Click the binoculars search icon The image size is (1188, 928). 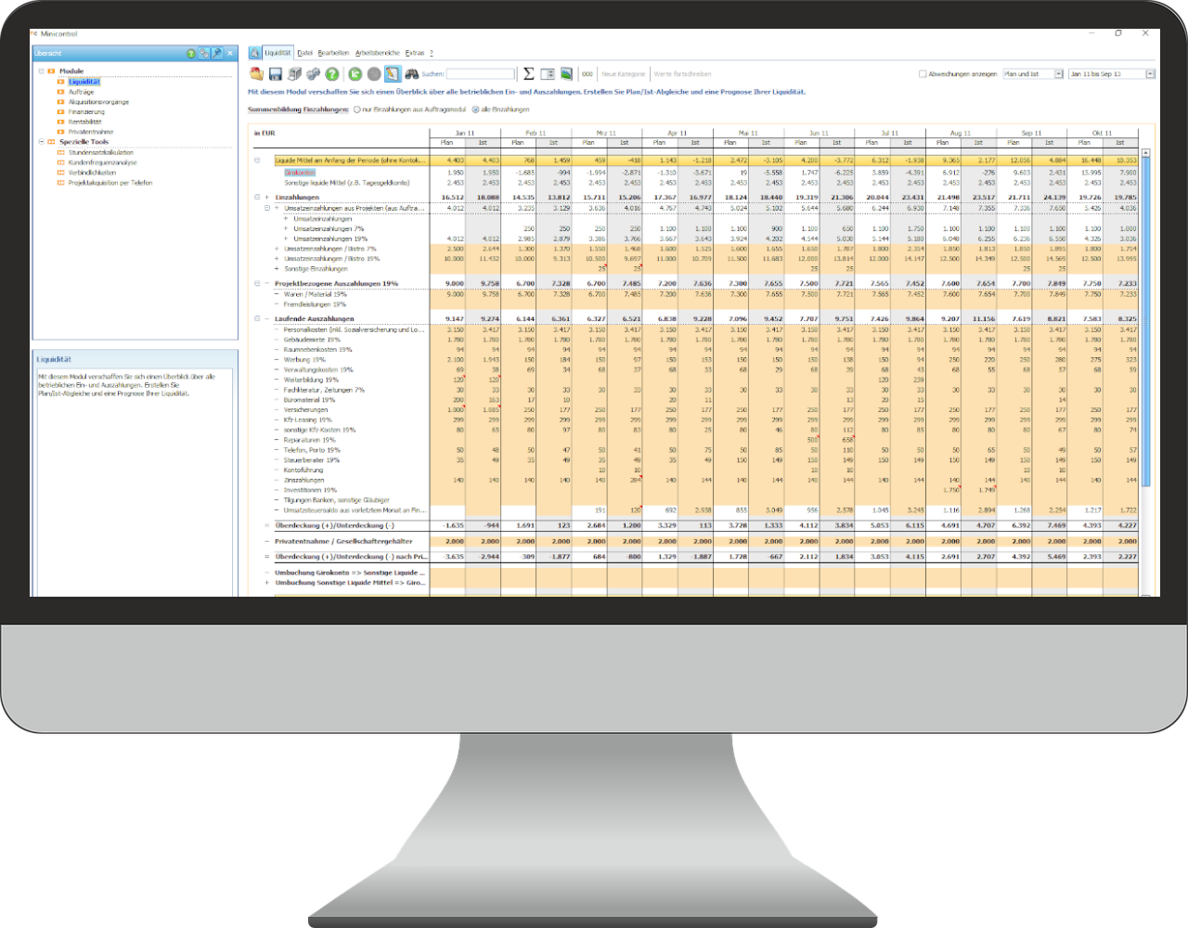(x=412, y=74)
